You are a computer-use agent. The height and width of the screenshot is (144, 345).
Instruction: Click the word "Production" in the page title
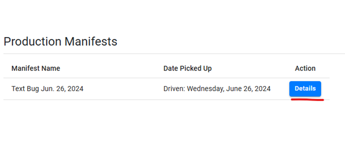point(33,42)
